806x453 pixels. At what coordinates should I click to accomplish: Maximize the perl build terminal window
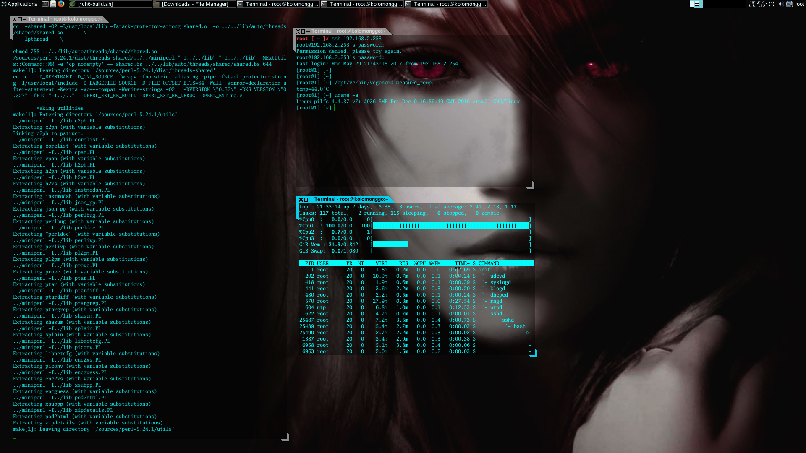19,19
